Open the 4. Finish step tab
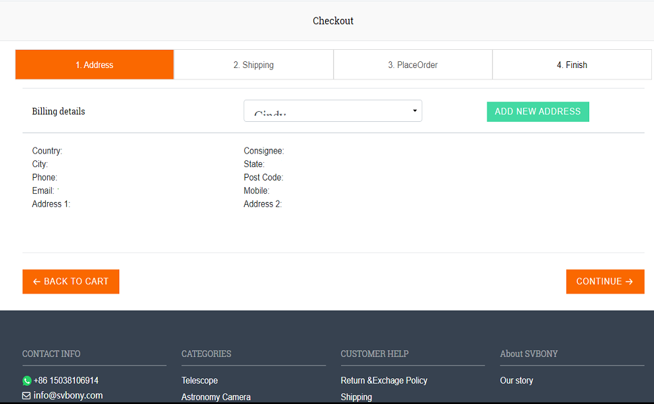654x404 pixels. point(572,65)
